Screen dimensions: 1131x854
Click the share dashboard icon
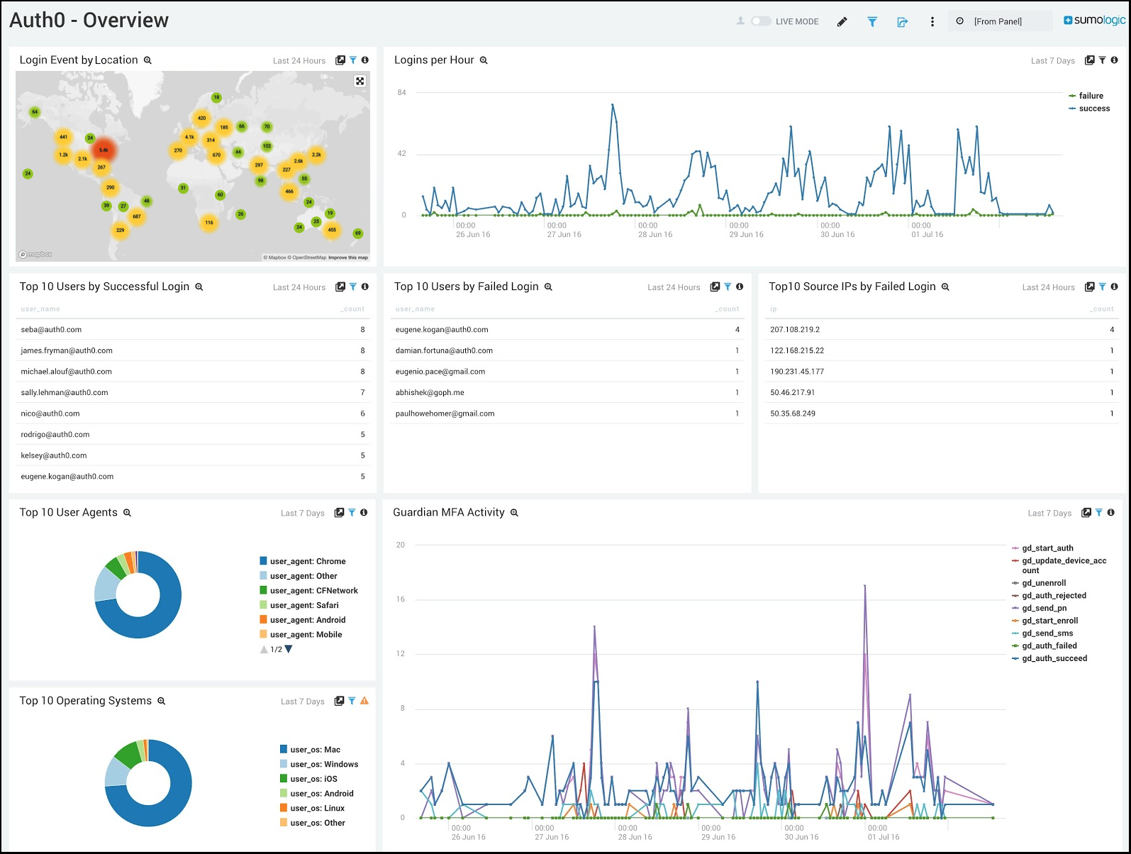(902, 22)
